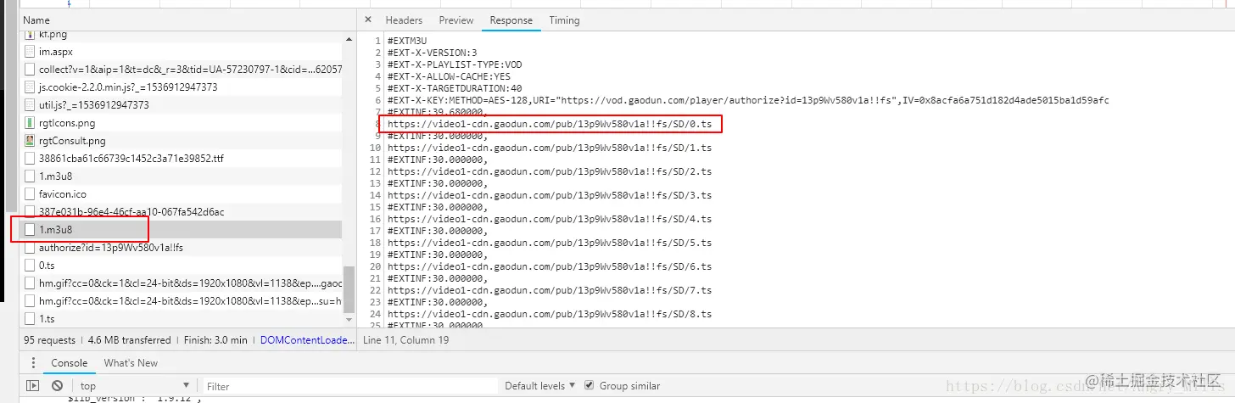
Task: Open the Preview tab
Action: point(456,20)
